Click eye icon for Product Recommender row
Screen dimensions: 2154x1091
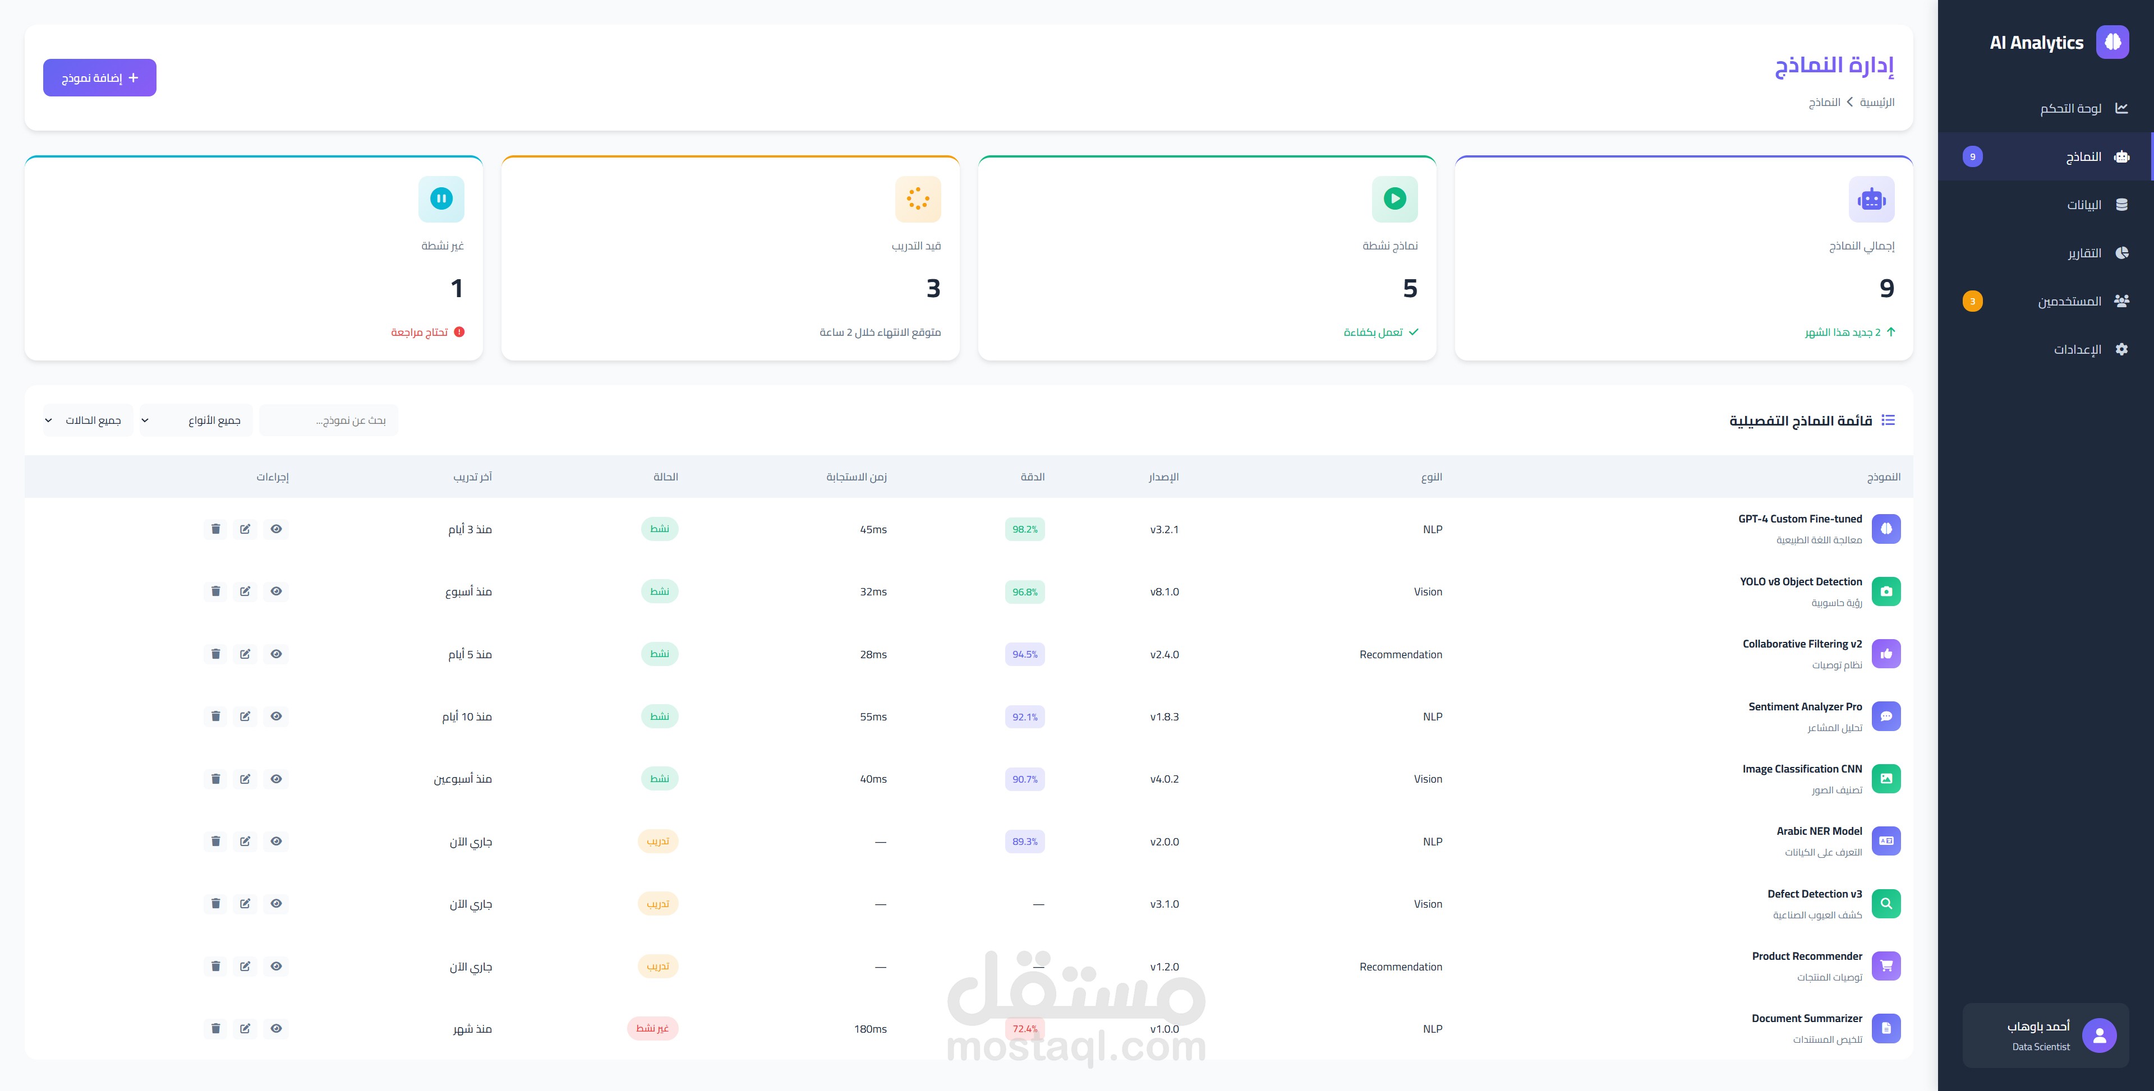pyautogui.click(x=276, y=967)
